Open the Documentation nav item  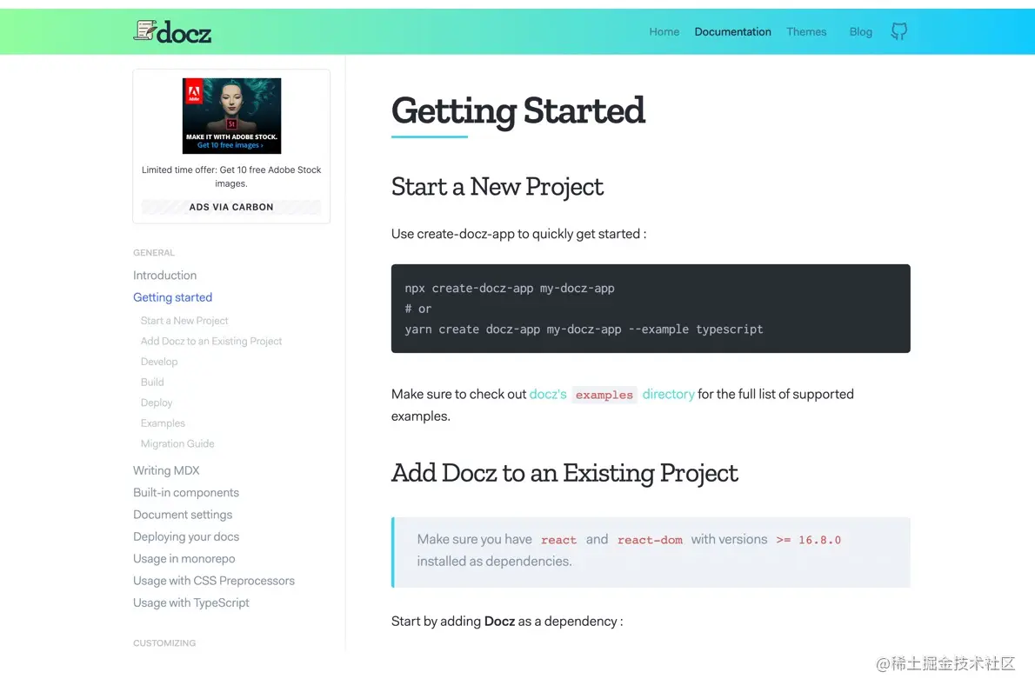click(732, 32)
